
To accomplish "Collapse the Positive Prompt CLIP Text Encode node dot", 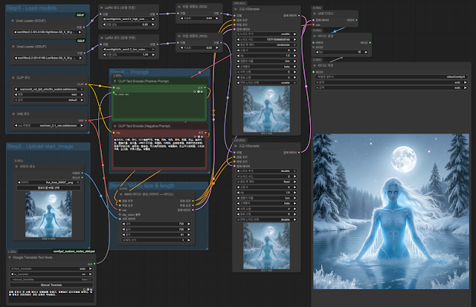I will 115,81.
